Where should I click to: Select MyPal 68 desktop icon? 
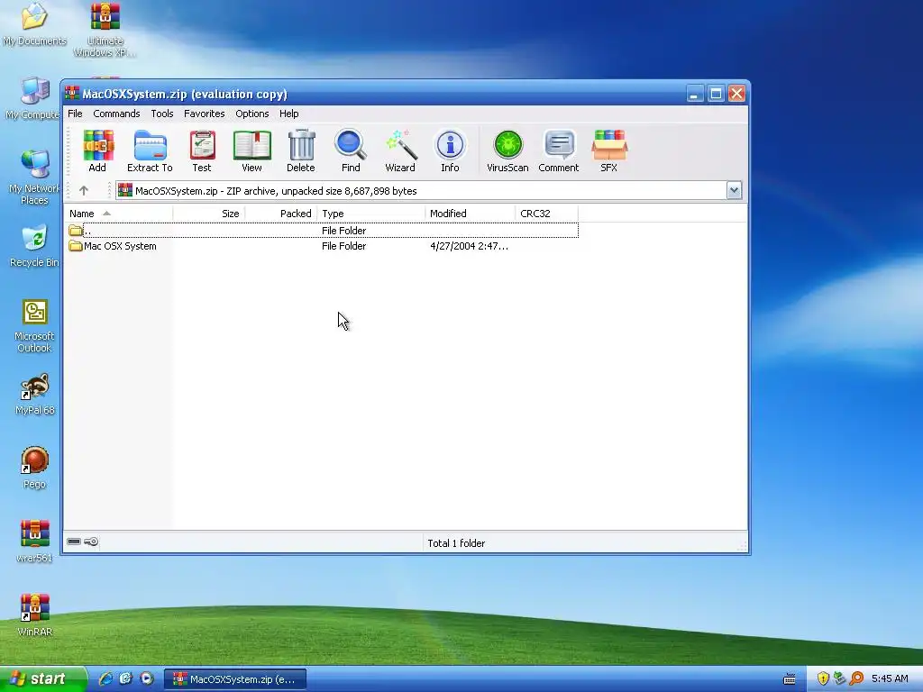point(34,395)
